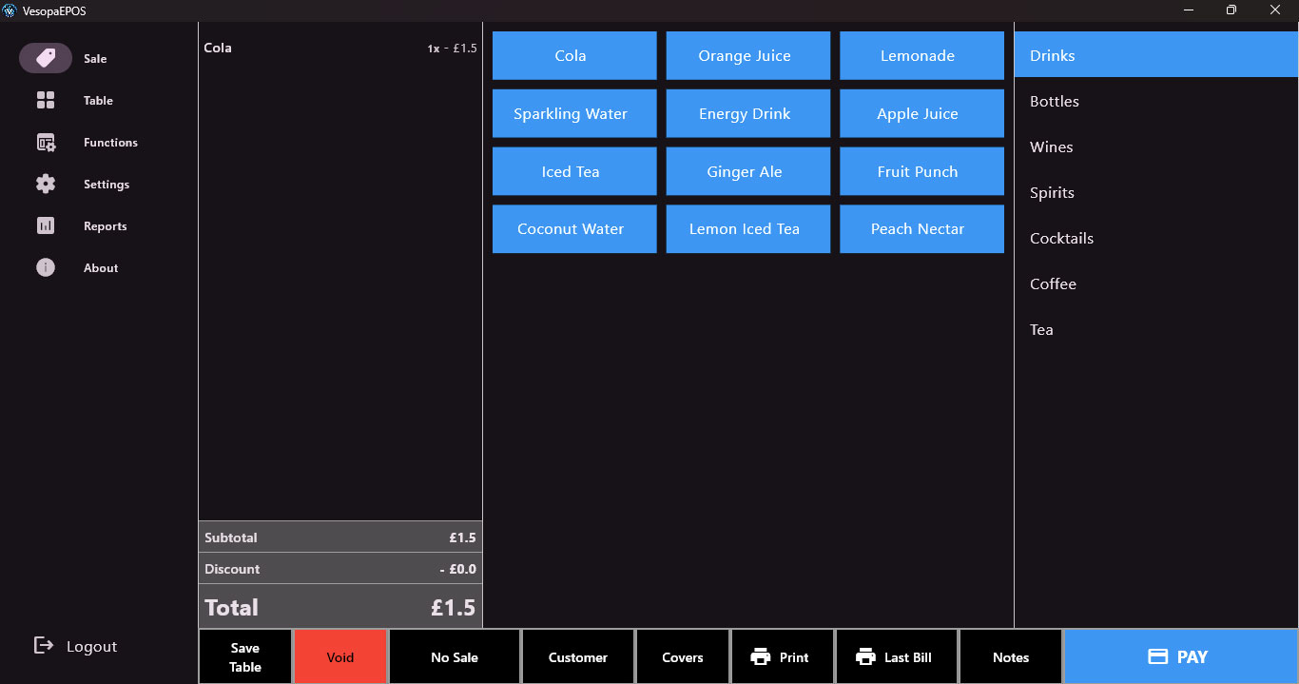
Task: Switch to the Bottles category
Action: [1155, 101]
